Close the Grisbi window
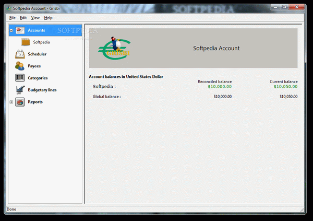Viewport: 313px width, 221px height. (x=297, y=7)
